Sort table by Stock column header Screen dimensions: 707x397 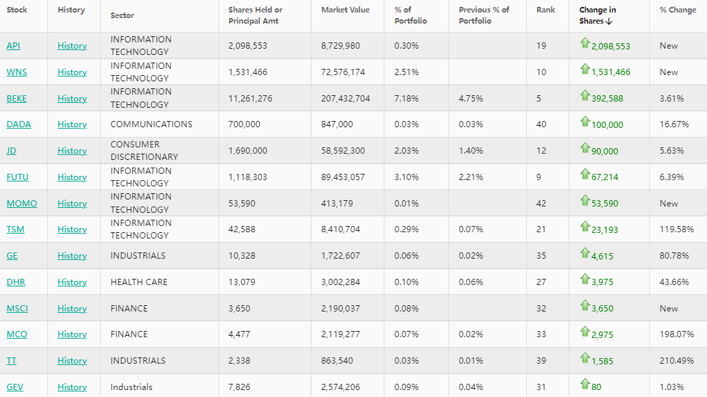pyautogui.click(x=17, y=10)
